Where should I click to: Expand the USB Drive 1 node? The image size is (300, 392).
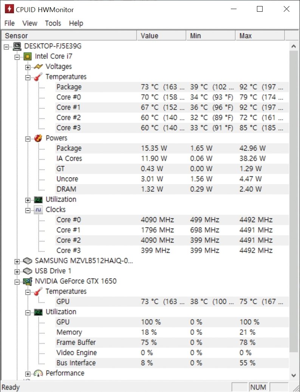pyautogui.click(x=17, y=271)
